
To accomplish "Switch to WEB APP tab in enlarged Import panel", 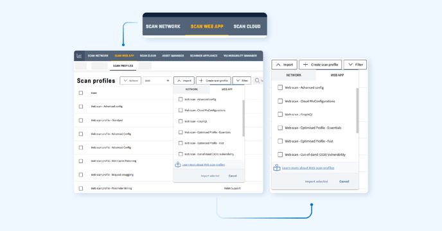I will 337,75.
